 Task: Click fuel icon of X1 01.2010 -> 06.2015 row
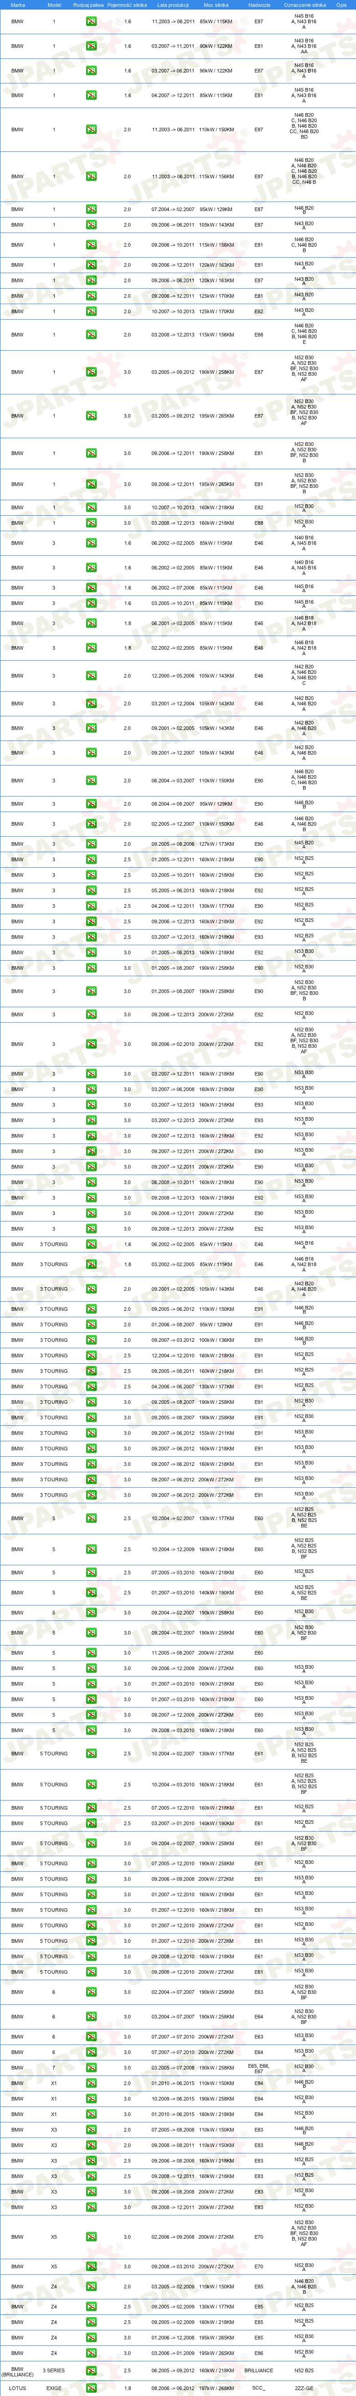click(91, 2114)
